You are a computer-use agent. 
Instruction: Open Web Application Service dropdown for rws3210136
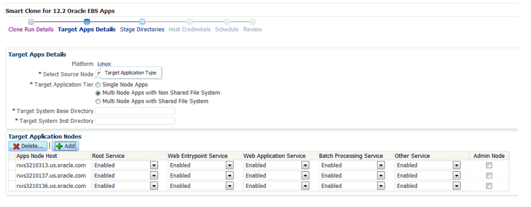[306, 186]
